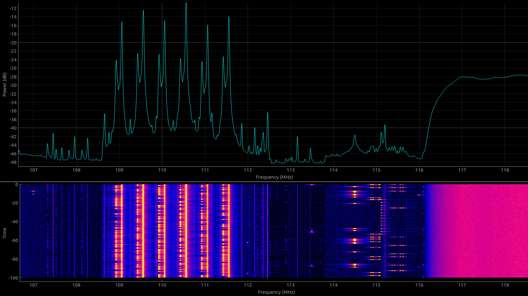Click the waterfall's "Frequency (MHz)" axis label
This screenshot has width=528, height=296.
(x=276, y=292)
